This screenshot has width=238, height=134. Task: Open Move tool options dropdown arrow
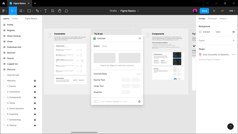pos(15,11)
